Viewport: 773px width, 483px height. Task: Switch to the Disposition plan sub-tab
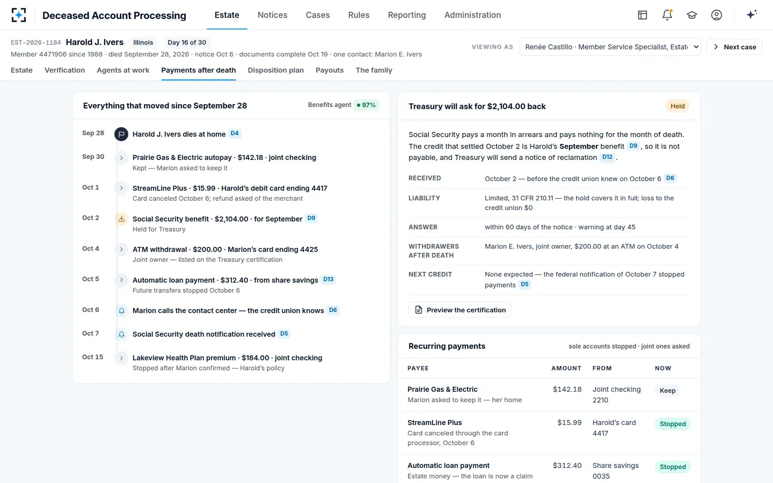(x=276, y=70)
